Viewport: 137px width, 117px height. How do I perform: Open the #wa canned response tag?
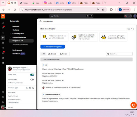pyautogui.click(x=45, y=65)
